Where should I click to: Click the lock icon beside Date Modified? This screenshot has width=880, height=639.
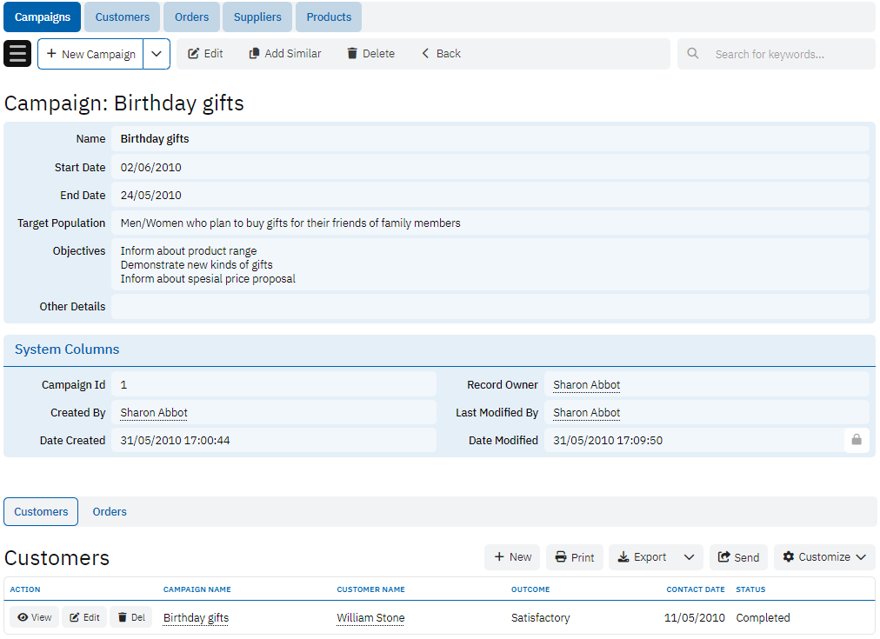pyautogui.click(x=856, y=441)
